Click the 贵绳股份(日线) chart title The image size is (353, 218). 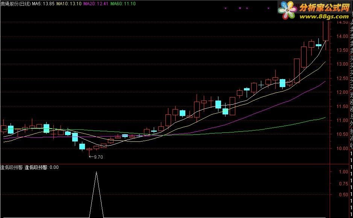[15, 4]
